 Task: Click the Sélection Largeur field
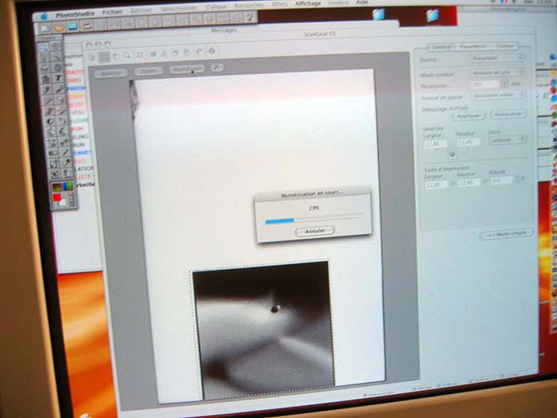436,144
